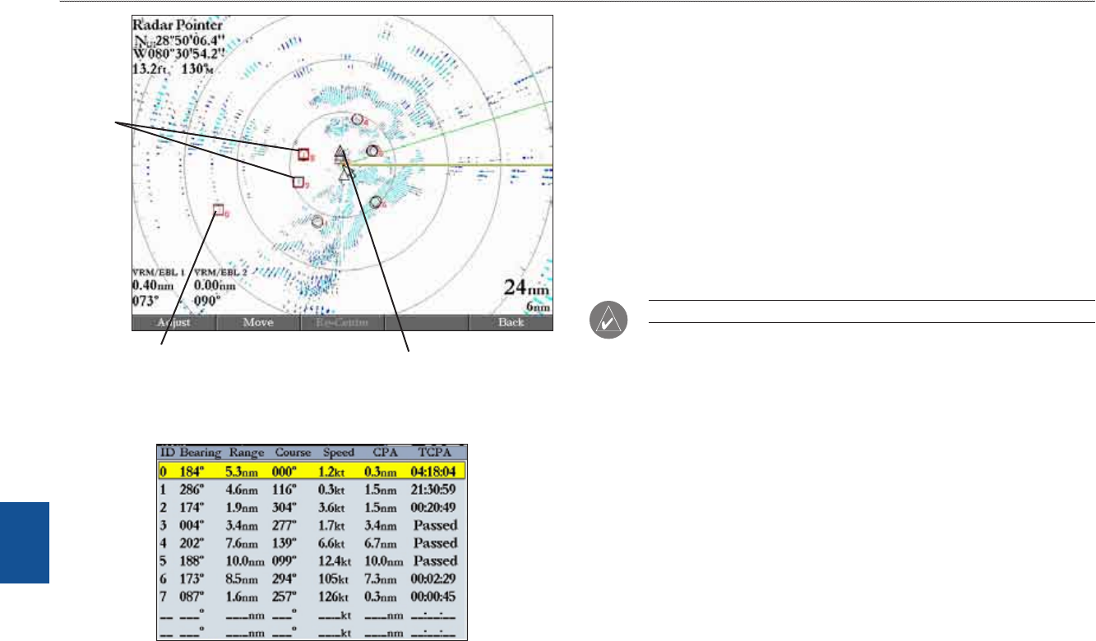The width and height of the screenshot is (1096, 641).
Task: Select circled target 1 southwest of boat
Action: pos(317,221)
